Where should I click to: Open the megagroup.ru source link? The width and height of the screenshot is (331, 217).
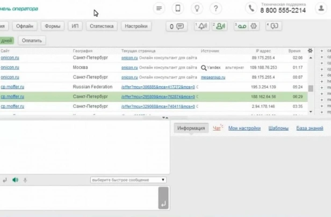tap(213, 77)
